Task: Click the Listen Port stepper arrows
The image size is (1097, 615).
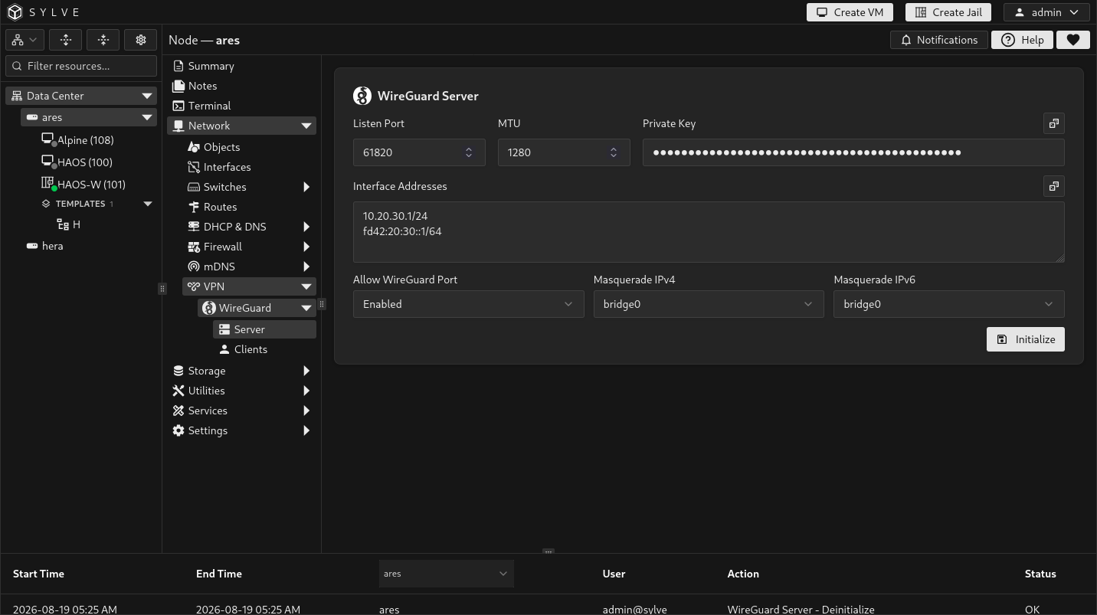Action: (x=469, y=152)
